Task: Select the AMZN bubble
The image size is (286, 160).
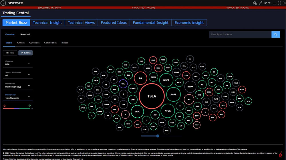Action: (153, 77)
